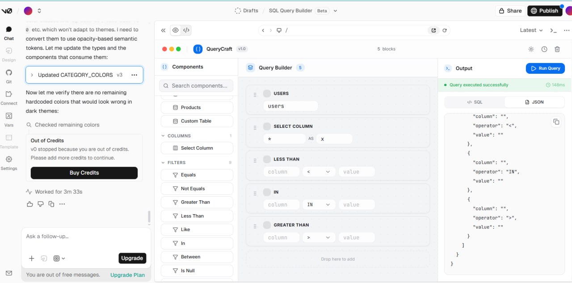Click the Ask a follow-up input

tap(86, 237)
